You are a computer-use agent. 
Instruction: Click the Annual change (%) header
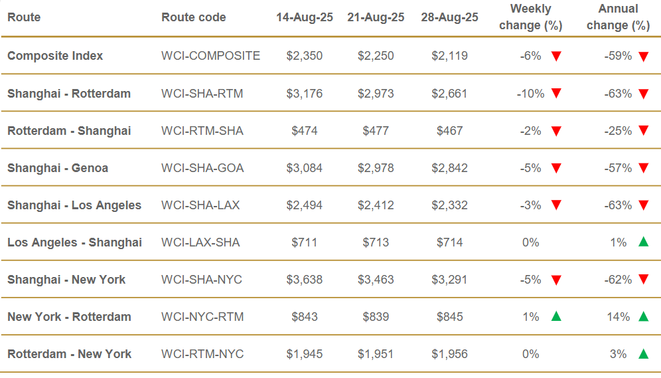click(x=618, y=17)
